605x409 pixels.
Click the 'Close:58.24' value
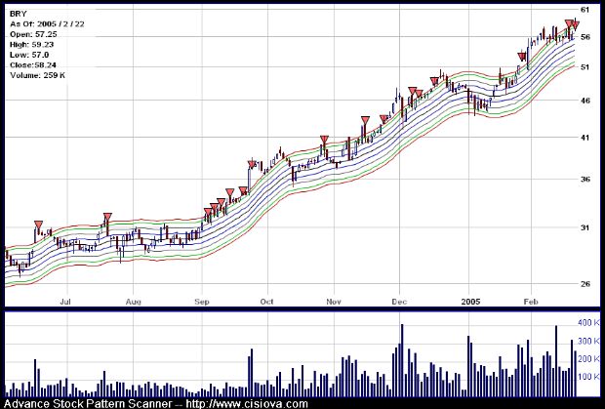pos(33,64)
